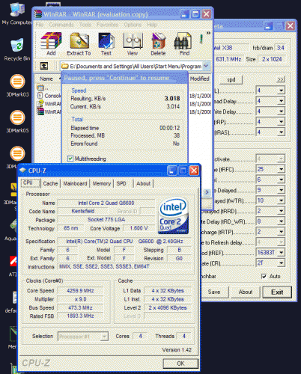Click the About button in memory tool

(246, 292)
